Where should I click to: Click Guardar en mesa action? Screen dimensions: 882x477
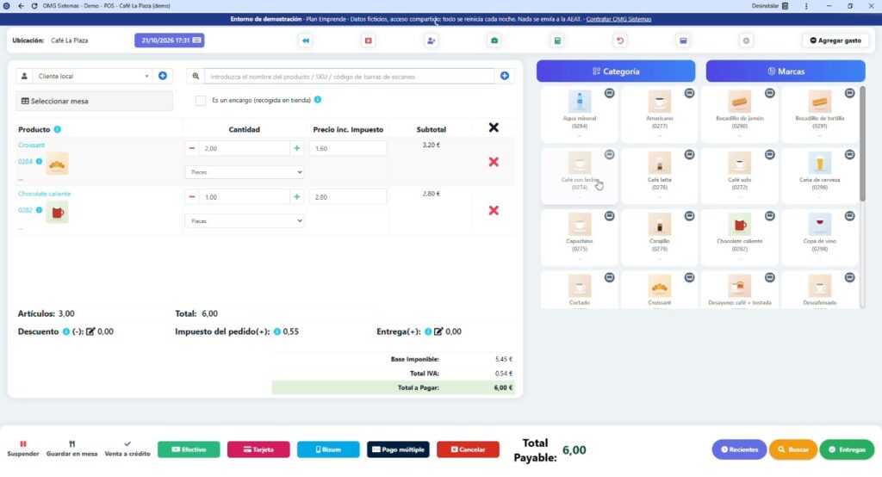point(71,449)
